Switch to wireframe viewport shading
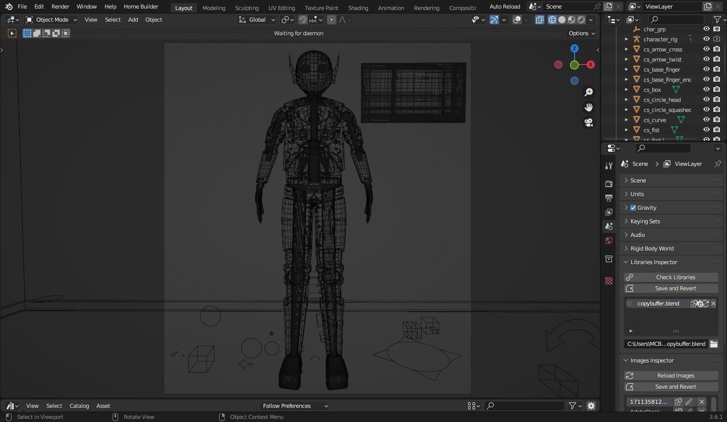 pyautogui.click(x=552, y=20)
